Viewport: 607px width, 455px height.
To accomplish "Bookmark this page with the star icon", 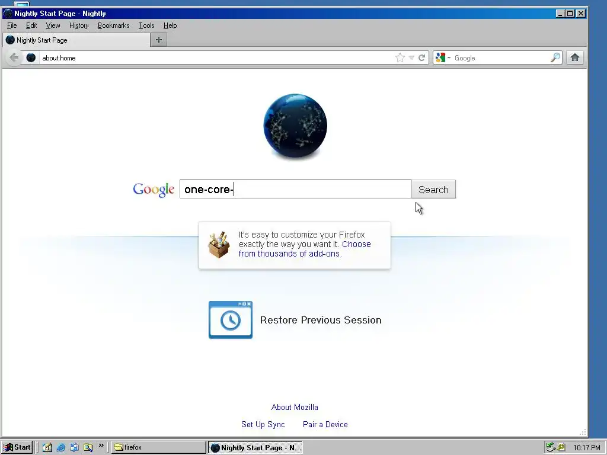I will click(x=400, y=57).
